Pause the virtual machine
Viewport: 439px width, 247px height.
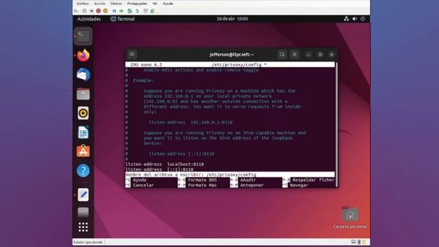115,11
